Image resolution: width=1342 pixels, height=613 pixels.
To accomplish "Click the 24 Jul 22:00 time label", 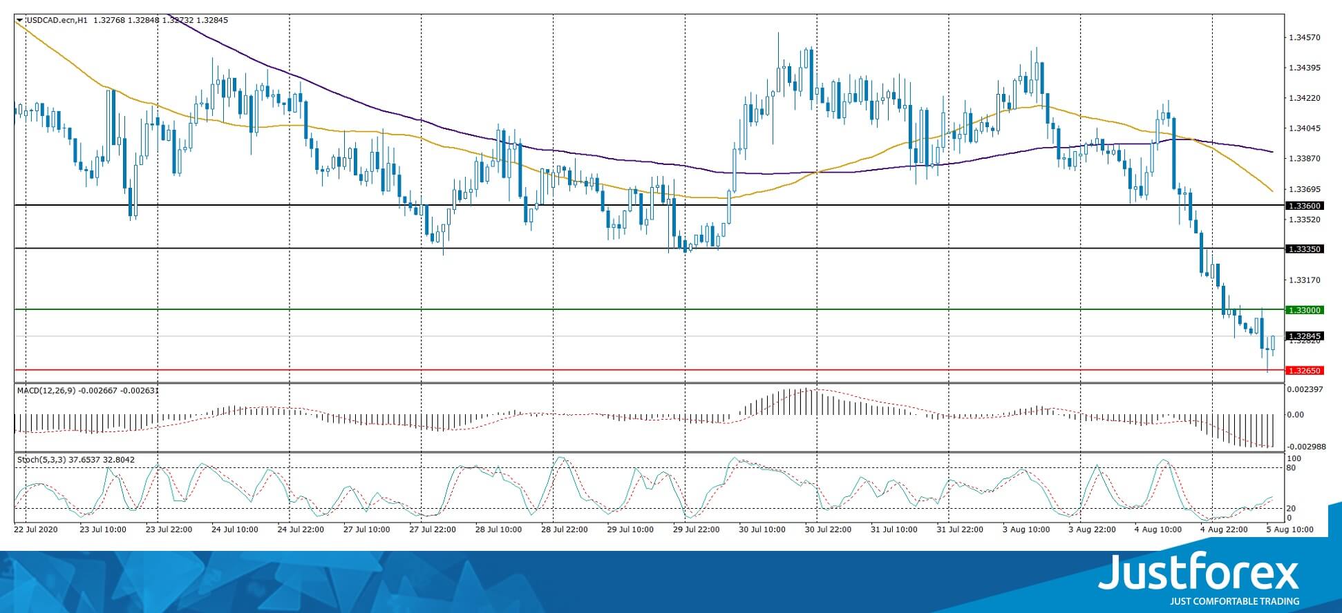I will [x=301, y=530].
